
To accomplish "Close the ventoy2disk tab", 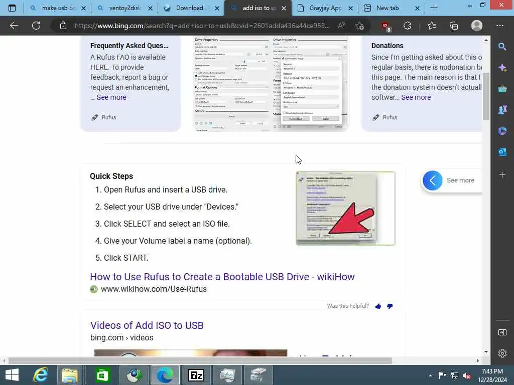I will [150, 8].
